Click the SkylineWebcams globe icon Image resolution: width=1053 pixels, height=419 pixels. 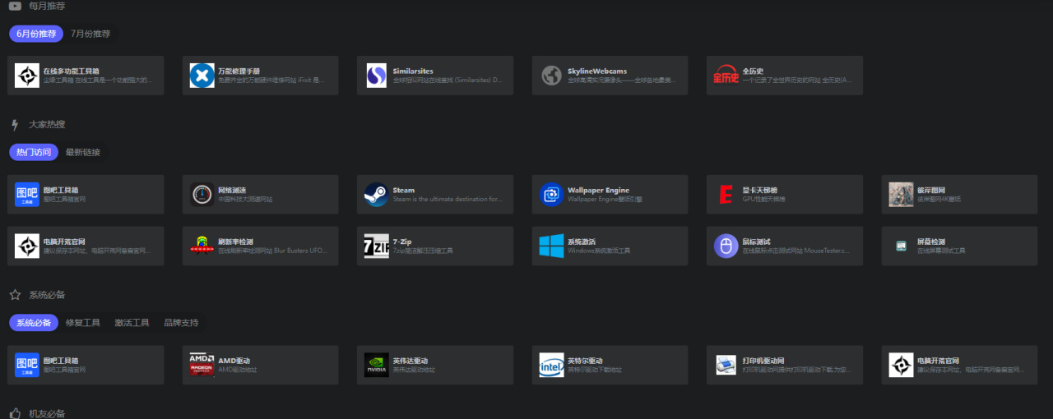click(x=551, y=76)
